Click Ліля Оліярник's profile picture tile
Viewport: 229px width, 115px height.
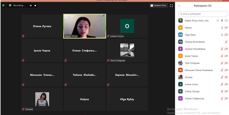pos(127,50)
